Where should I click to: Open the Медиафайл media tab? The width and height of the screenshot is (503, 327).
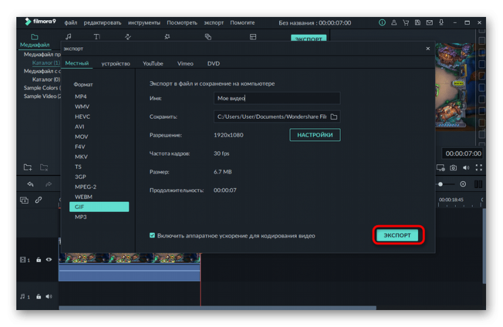click(35, 41)
